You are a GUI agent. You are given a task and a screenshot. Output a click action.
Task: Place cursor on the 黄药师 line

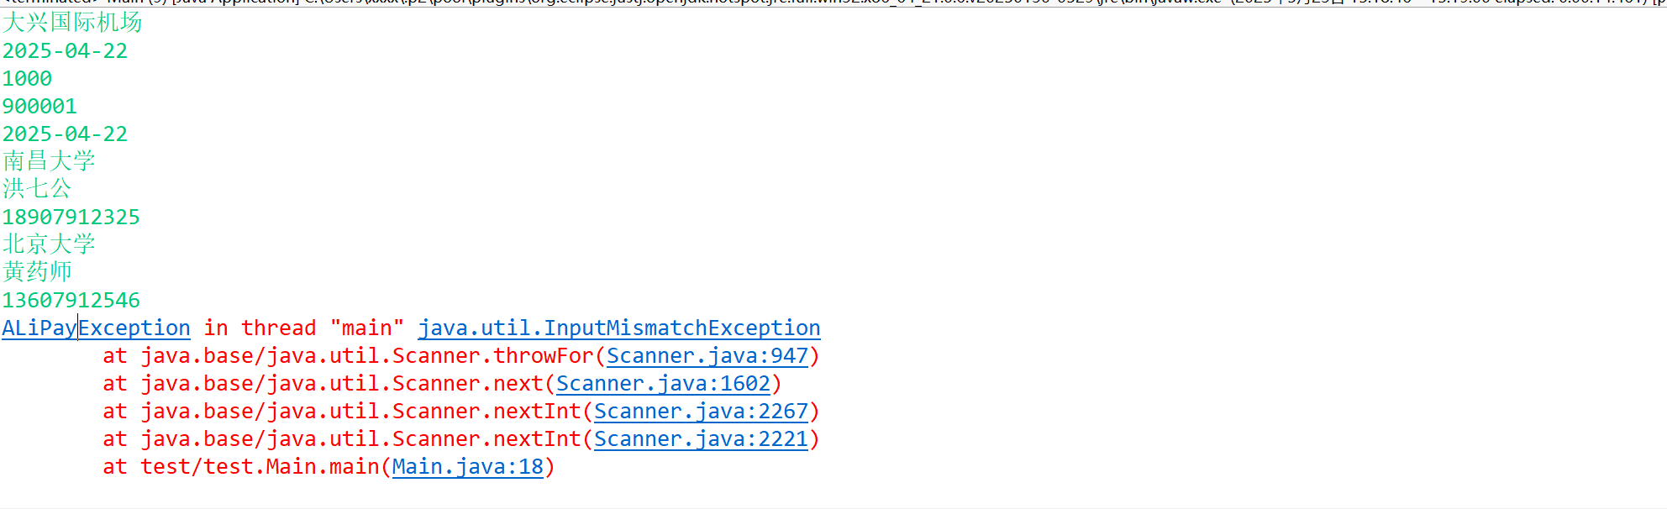click(x=37, y=272)
